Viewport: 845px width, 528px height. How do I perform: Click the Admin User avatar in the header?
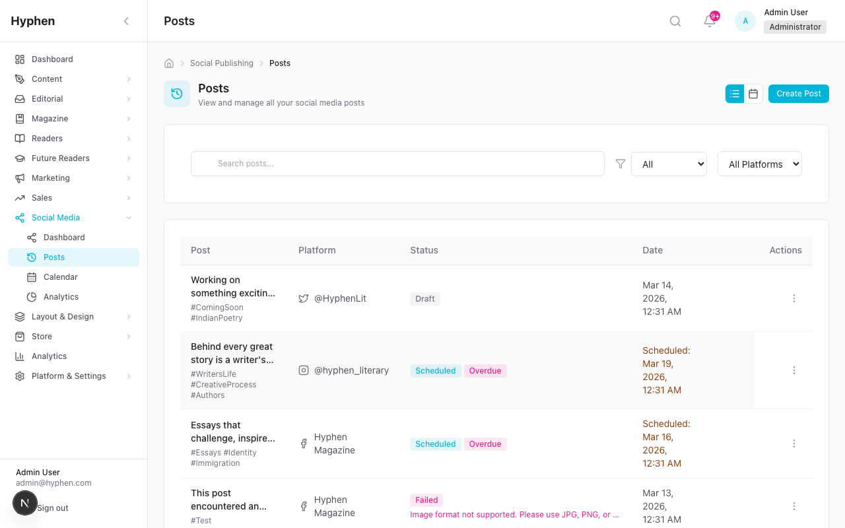[745, 20]
